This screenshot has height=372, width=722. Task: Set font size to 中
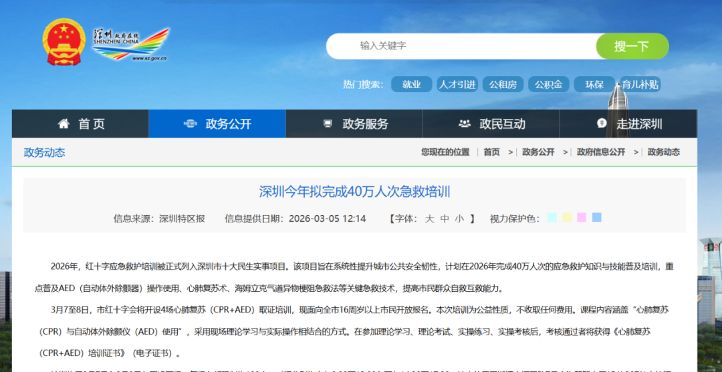click(445, 219)
